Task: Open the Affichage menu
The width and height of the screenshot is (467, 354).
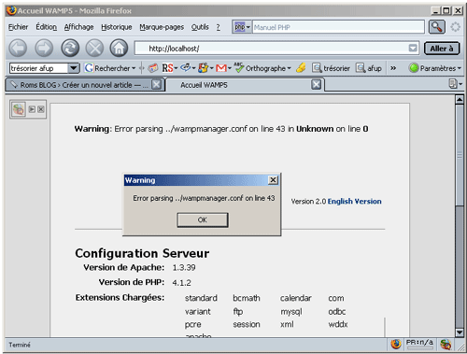Action: click(x=78, y=27)
